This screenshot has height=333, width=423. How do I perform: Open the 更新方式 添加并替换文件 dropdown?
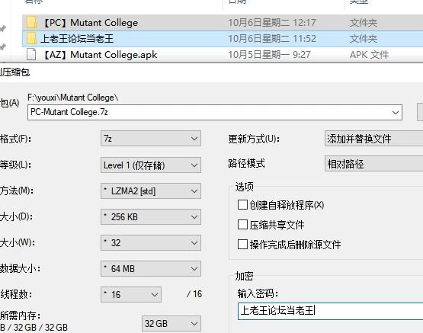point(374,139)
